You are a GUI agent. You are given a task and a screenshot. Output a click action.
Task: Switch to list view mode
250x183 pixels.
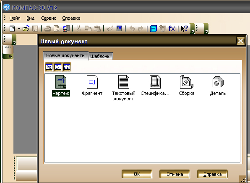pos(67,67)
